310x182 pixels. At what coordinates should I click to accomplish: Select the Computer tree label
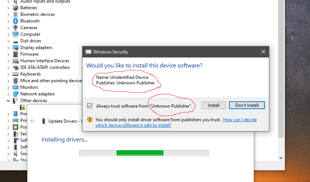coord(30,34)
